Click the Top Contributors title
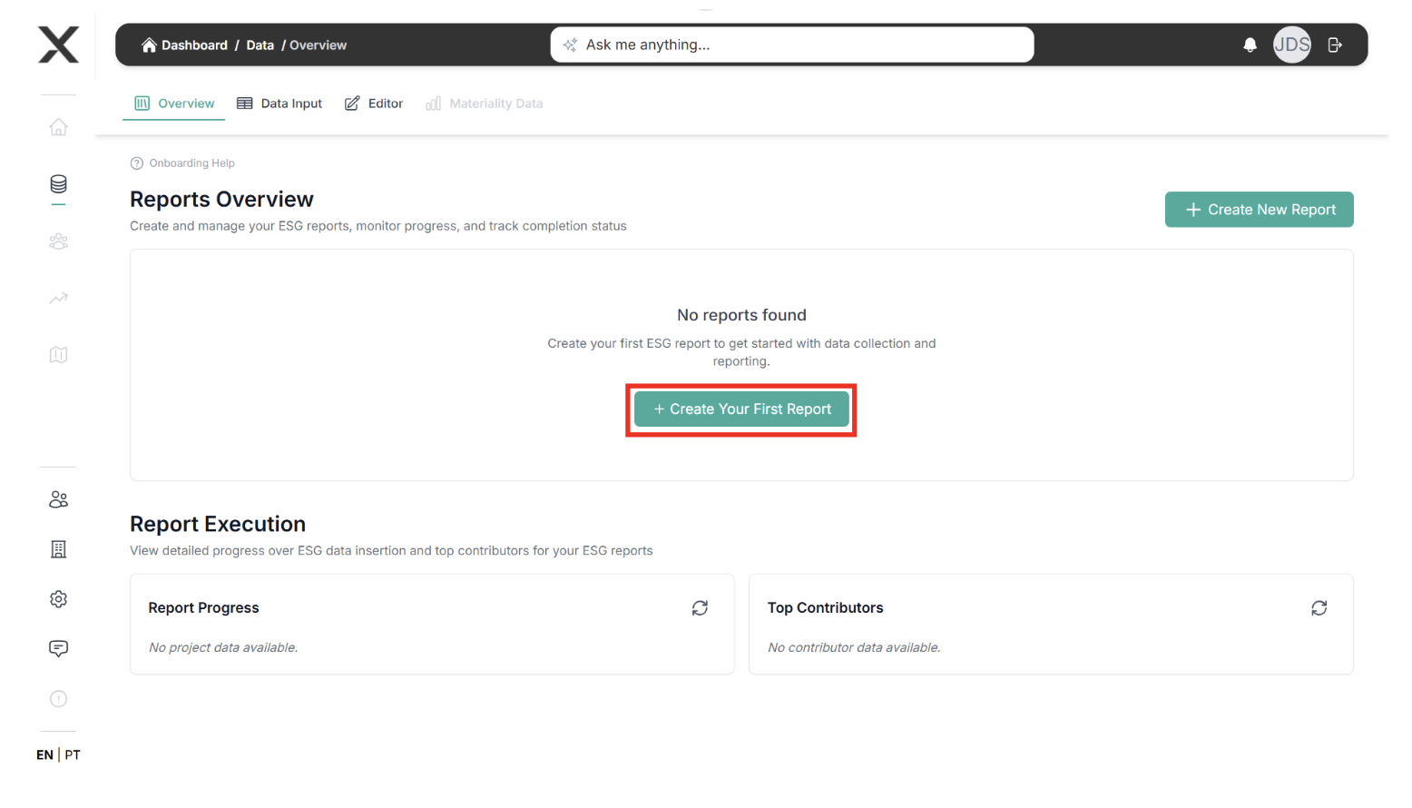 pyautogui.click(x=825, y=608)
